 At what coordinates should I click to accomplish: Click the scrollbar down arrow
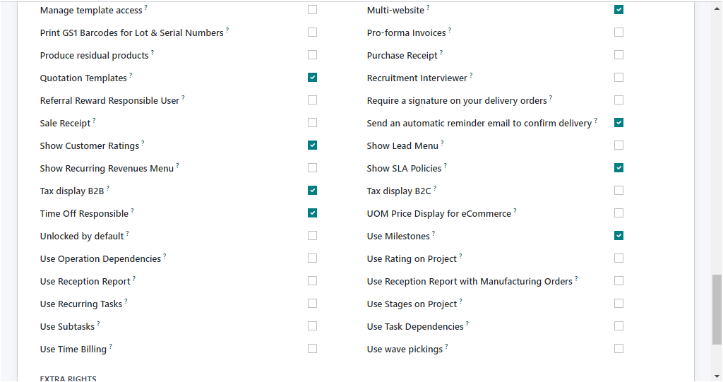point(717,376)
